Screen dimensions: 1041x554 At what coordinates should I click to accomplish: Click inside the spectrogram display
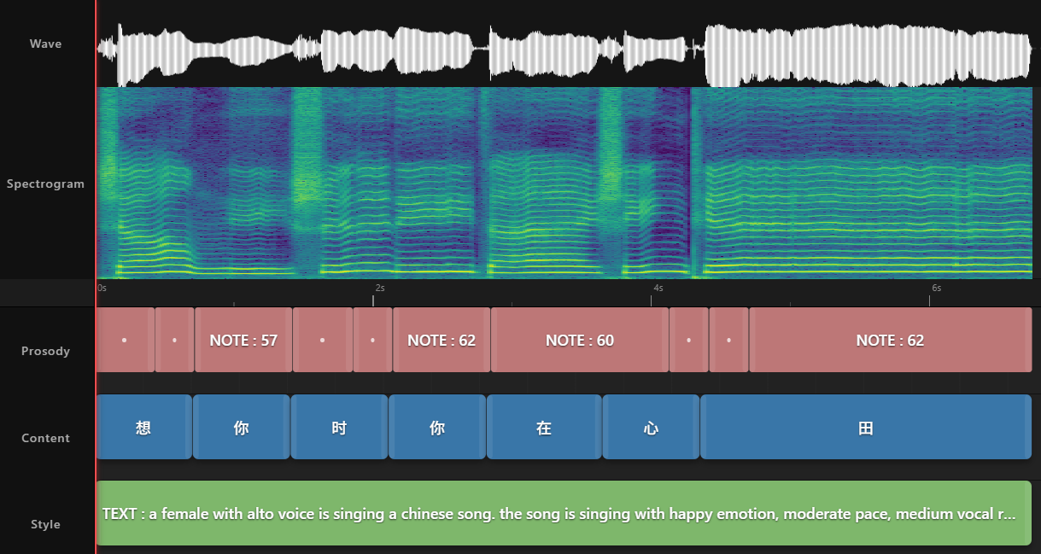tap(564, 183)
